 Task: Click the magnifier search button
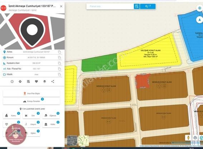point(148,6)
